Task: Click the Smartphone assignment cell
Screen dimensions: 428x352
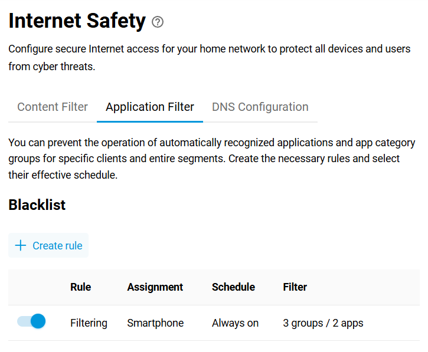Action: pyautogui.click(x=155, y=323)
